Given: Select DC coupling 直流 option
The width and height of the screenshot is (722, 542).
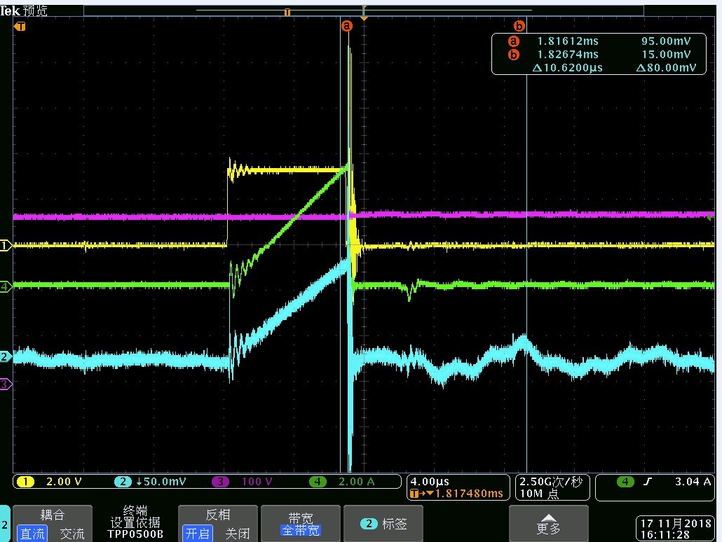Looking at the screenshot, I should [32, 534].
